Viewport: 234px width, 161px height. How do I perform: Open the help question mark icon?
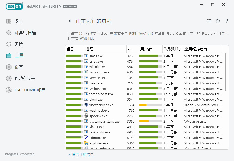[x=227, y=21]
